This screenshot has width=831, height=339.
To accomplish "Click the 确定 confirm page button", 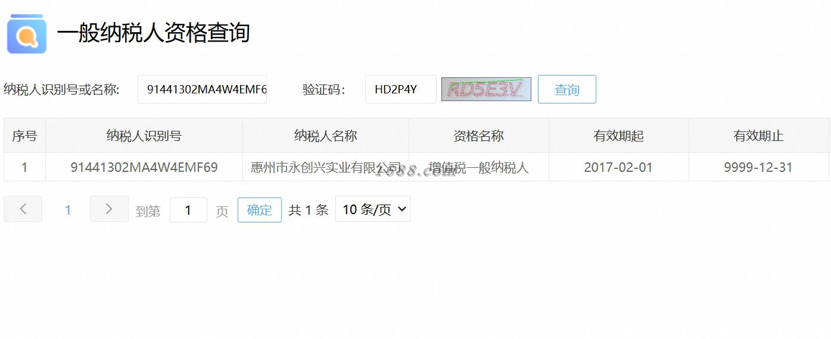I will 260,210.
